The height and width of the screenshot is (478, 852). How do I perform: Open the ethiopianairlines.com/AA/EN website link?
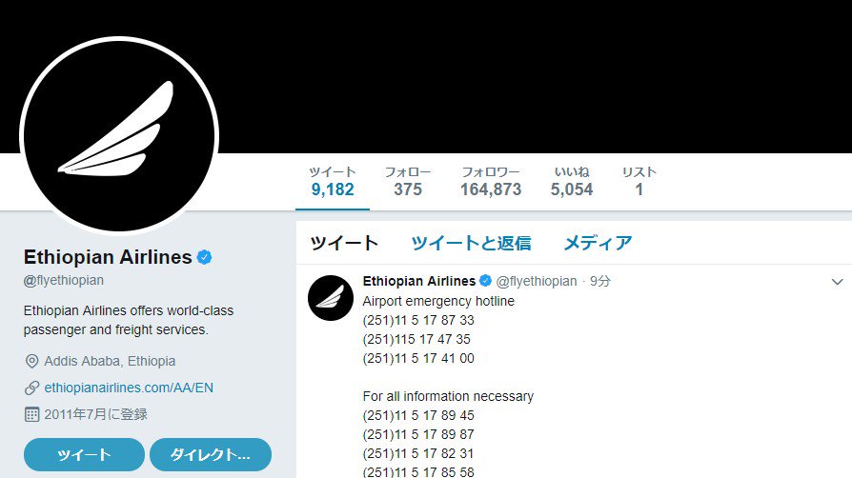coord(129,388)
